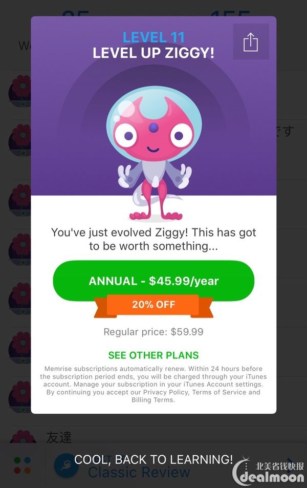Tap the share icon in the popup
The height and width of the screenshot is (488, 307).
pos(251,41)
